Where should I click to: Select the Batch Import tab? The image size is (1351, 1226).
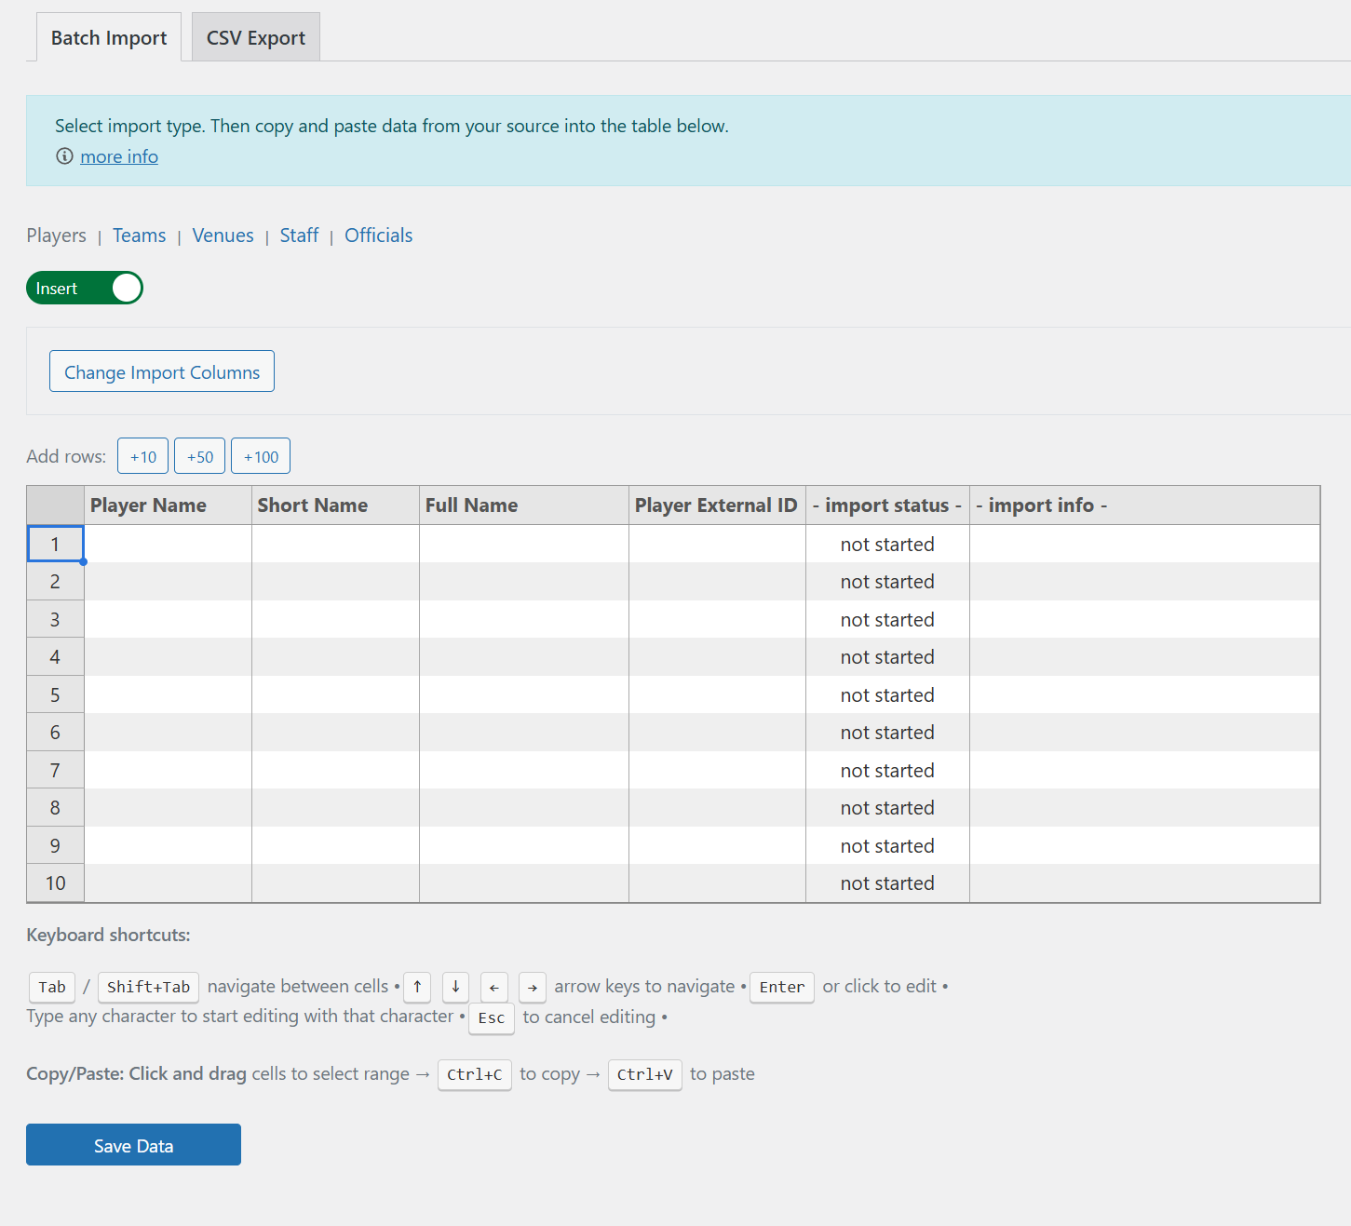tap(109, 38)
